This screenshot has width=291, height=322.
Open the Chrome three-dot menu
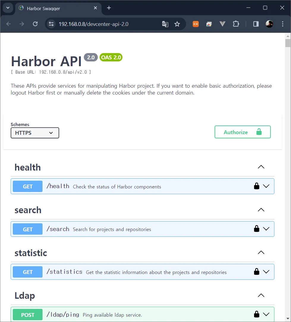coord(283,24)
